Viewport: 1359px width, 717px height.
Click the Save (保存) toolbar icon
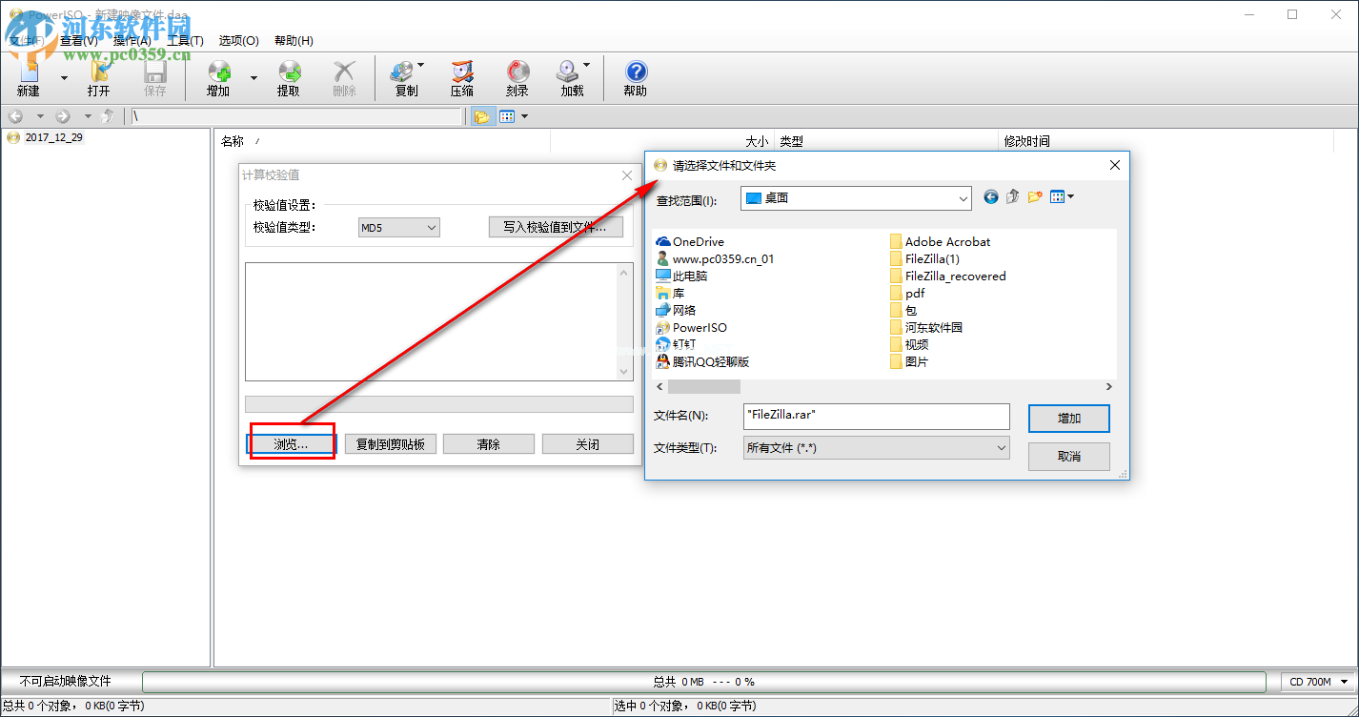[154, 78]
